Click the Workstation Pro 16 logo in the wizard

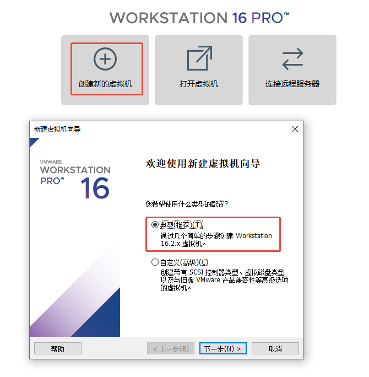(x=75, y=179)
